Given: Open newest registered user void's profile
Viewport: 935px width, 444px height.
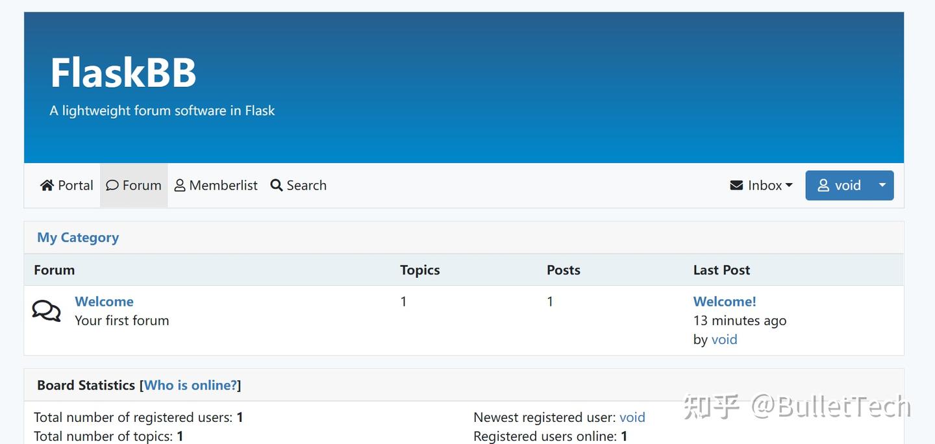Looking at the screenshot, I should point(632,417).
